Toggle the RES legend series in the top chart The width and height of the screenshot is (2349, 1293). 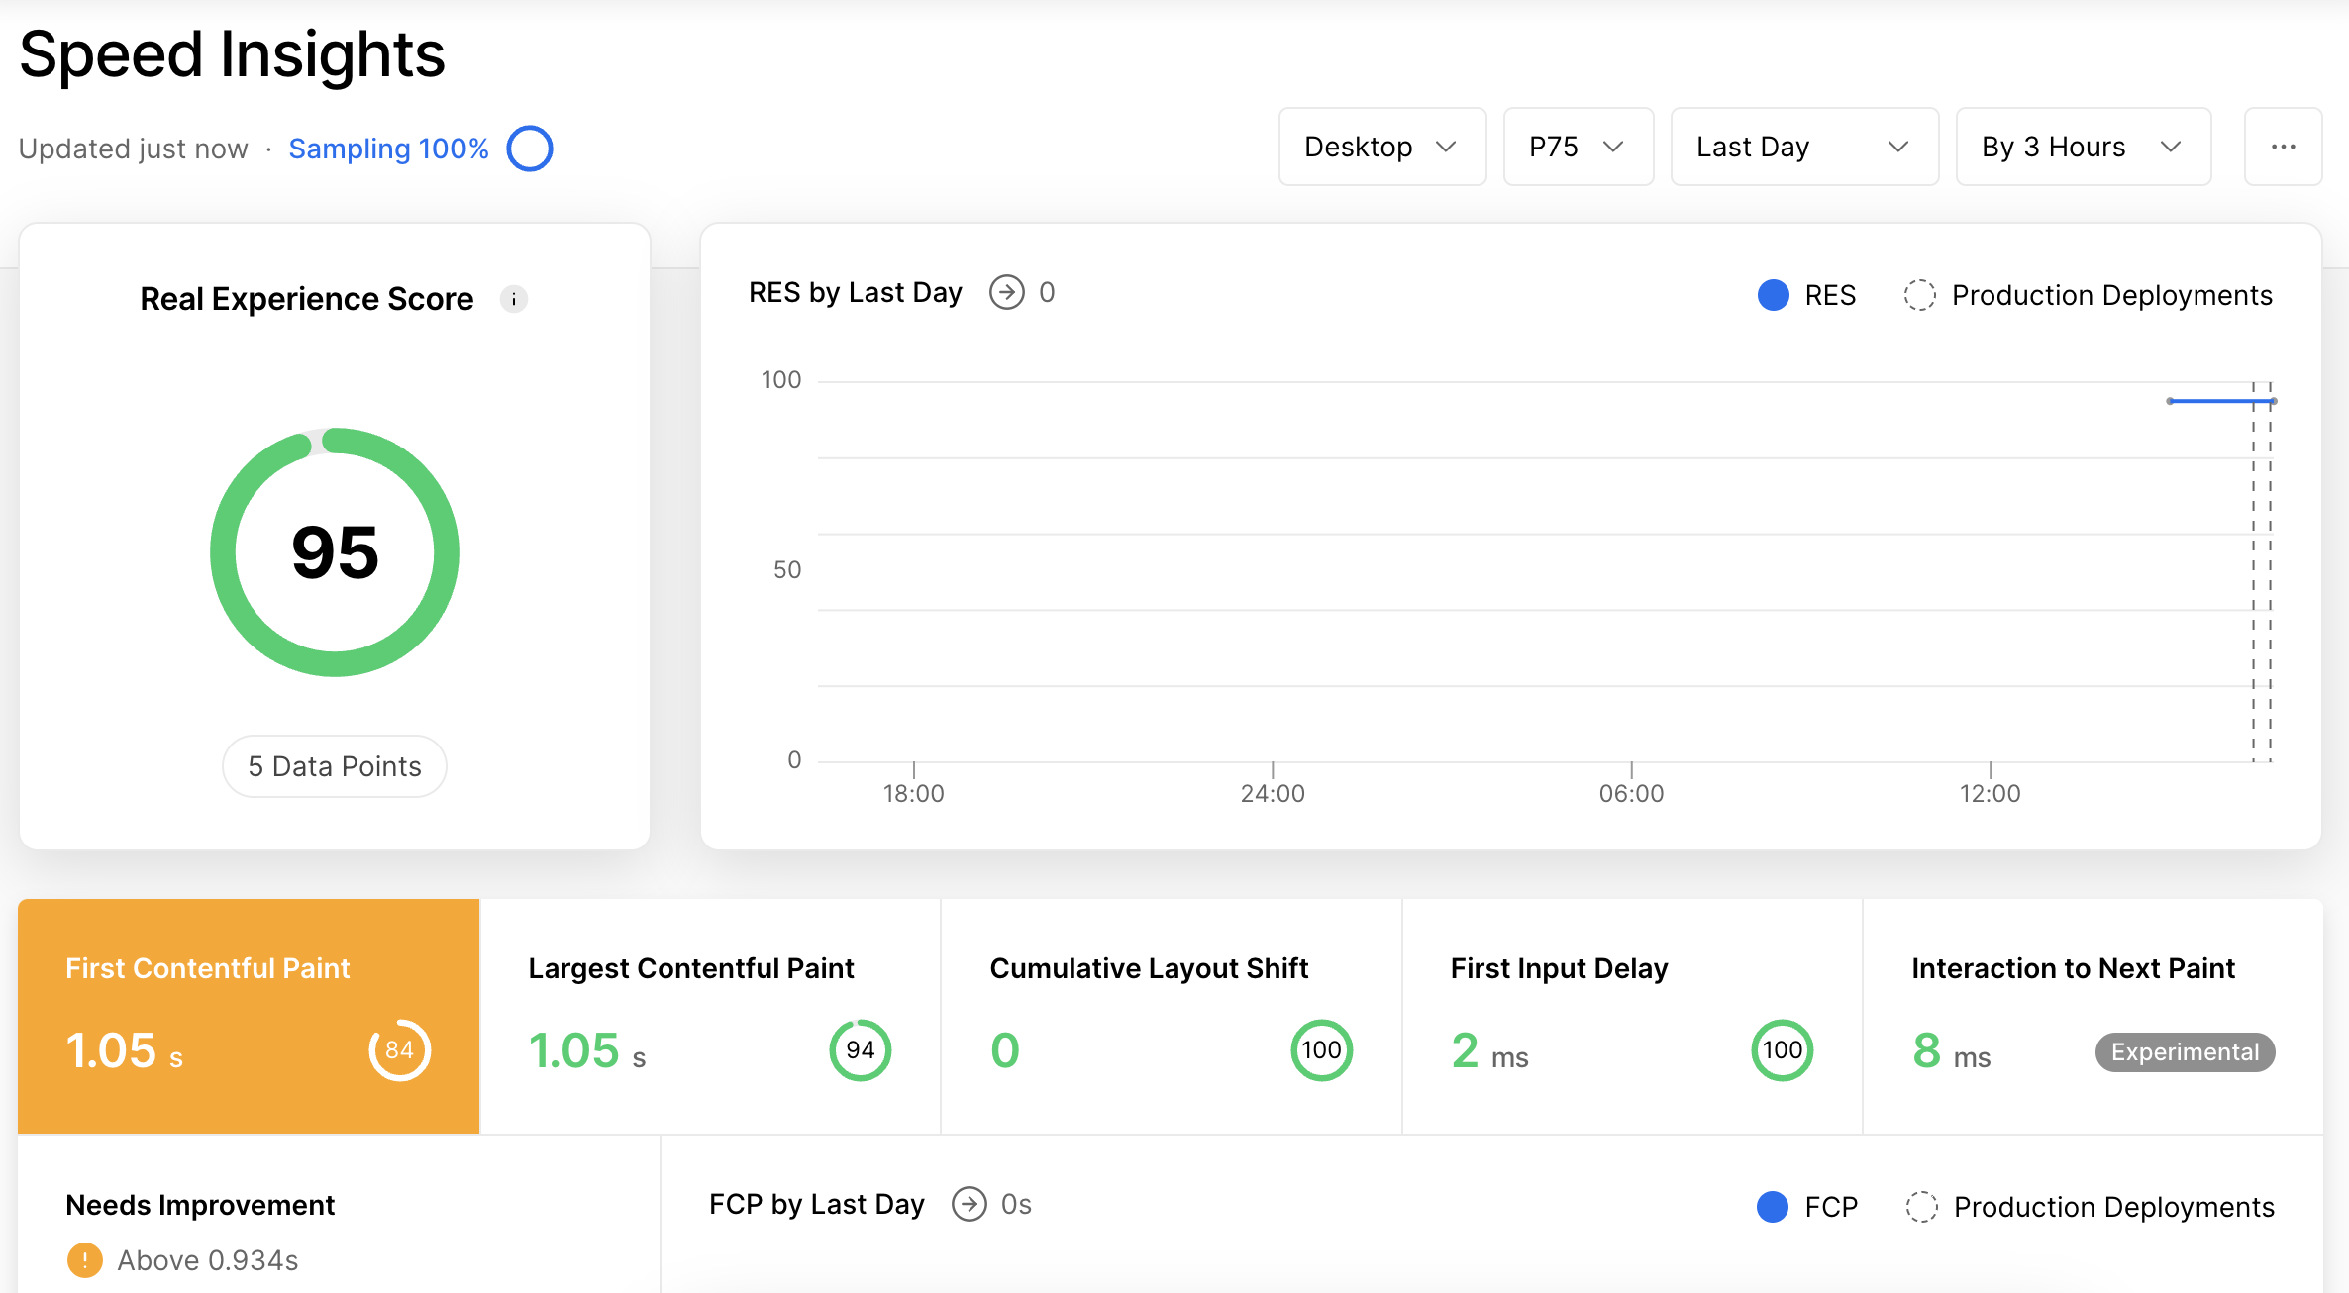1806,295
